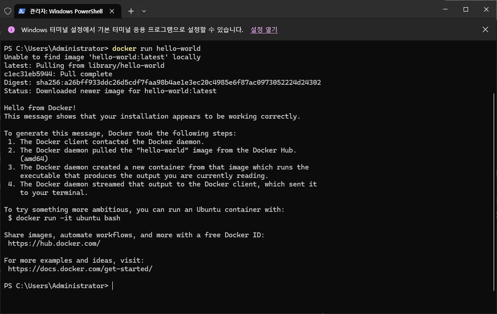Dismiss the default terminal notification bar

485,29
